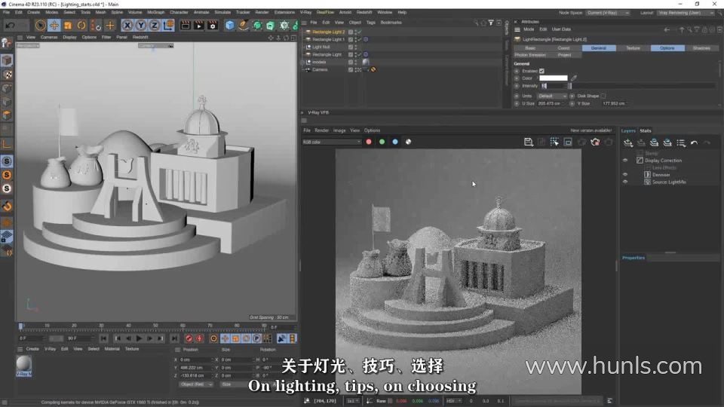Render to Picture Viewer

(x=199, y=26)
